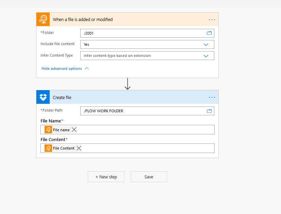This screenshot has height=214, width=281.
Task: Click the File Content token icon
Action: [x=48, y=148]
